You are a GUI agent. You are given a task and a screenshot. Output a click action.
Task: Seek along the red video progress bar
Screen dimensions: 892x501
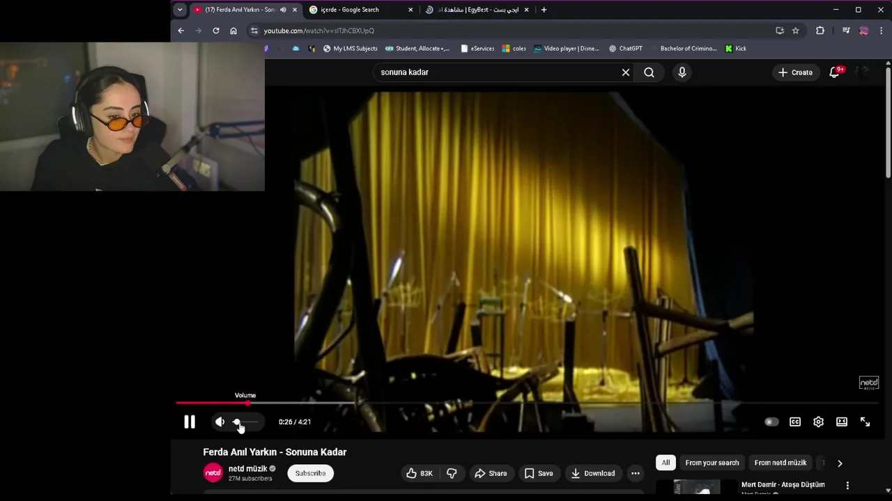pos(526,403)
